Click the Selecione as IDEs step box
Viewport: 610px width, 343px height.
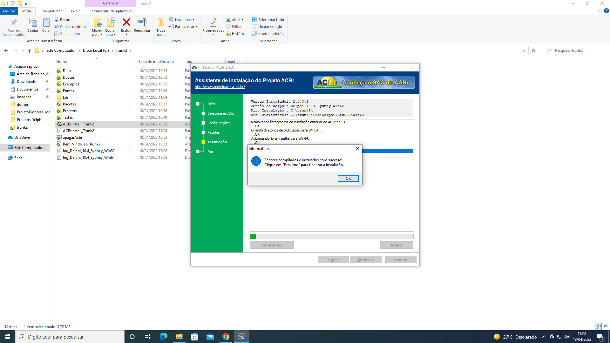click(x=203, y=113)
